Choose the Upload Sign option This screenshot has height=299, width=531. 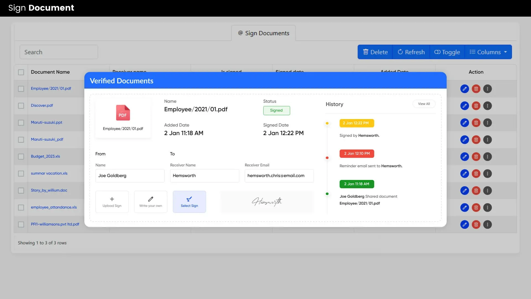pyautogui.click(x=112, y=202)
